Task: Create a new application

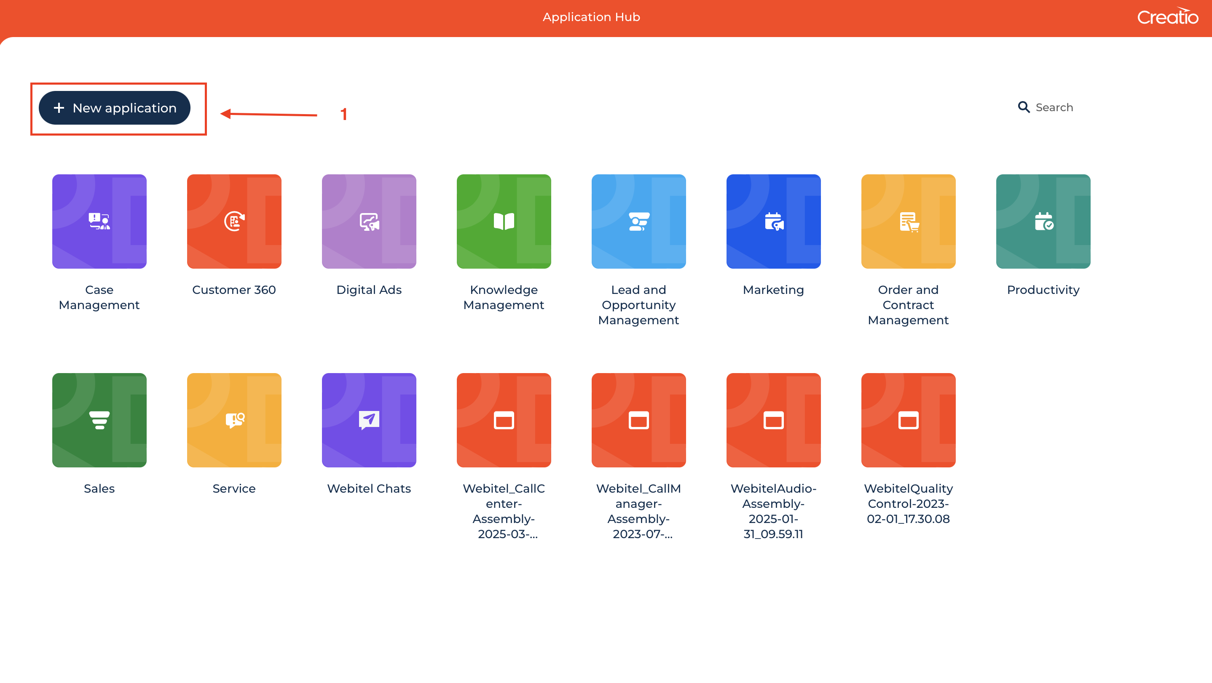Action: pyautogui.click(x=114, y=108)
